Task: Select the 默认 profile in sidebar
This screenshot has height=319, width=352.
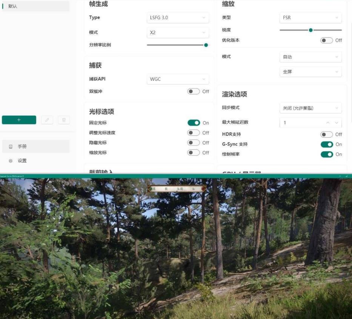Action: [x=36, y=6]
